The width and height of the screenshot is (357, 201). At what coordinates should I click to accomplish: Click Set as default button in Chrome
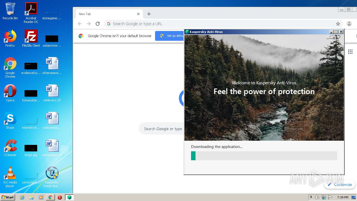click(x=170, y=36)
